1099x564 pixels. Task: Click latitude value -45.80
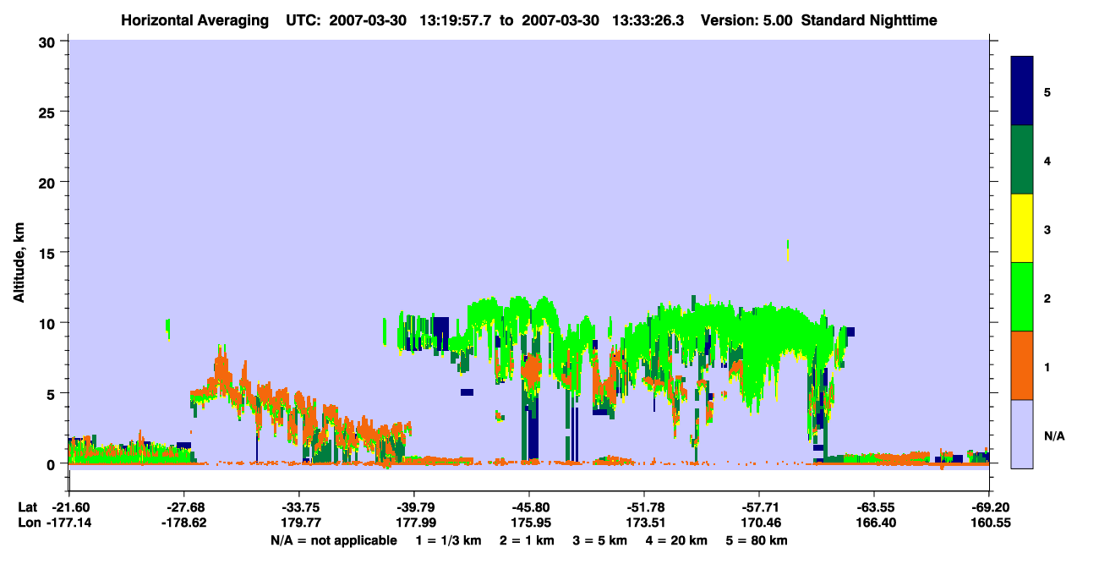[529, 507]
